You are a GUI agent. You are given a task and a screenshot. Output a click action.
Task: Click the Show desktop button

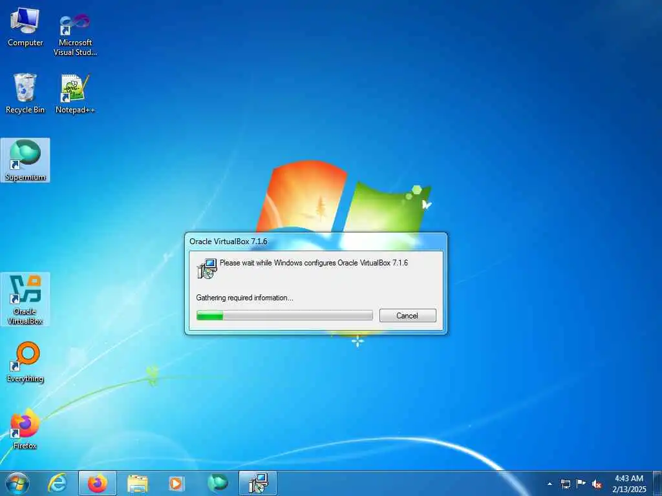pyautogui.click(x=657, y=484)
